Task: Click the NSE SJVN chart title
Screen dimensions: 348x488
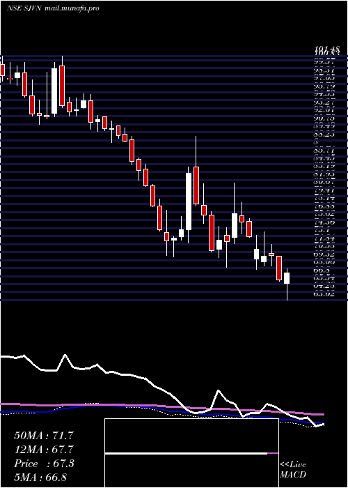Action: click(x=53, y=8)
